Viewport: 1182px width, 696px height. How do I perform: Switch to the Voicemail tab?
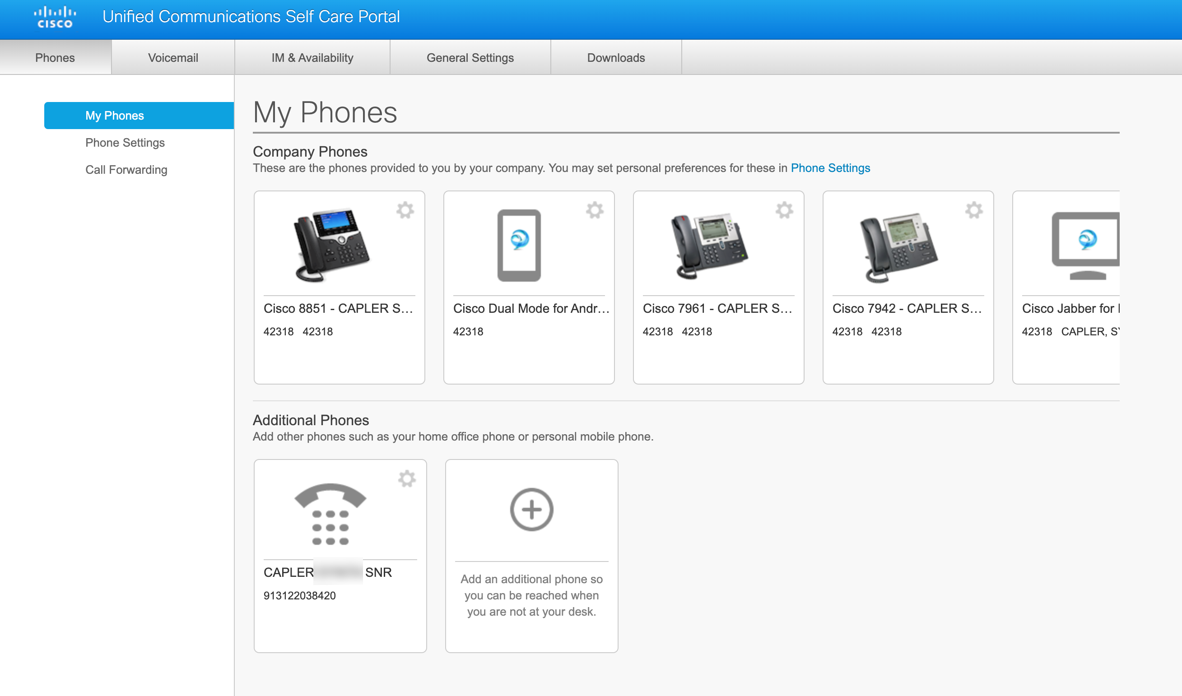tap(172, 57)
